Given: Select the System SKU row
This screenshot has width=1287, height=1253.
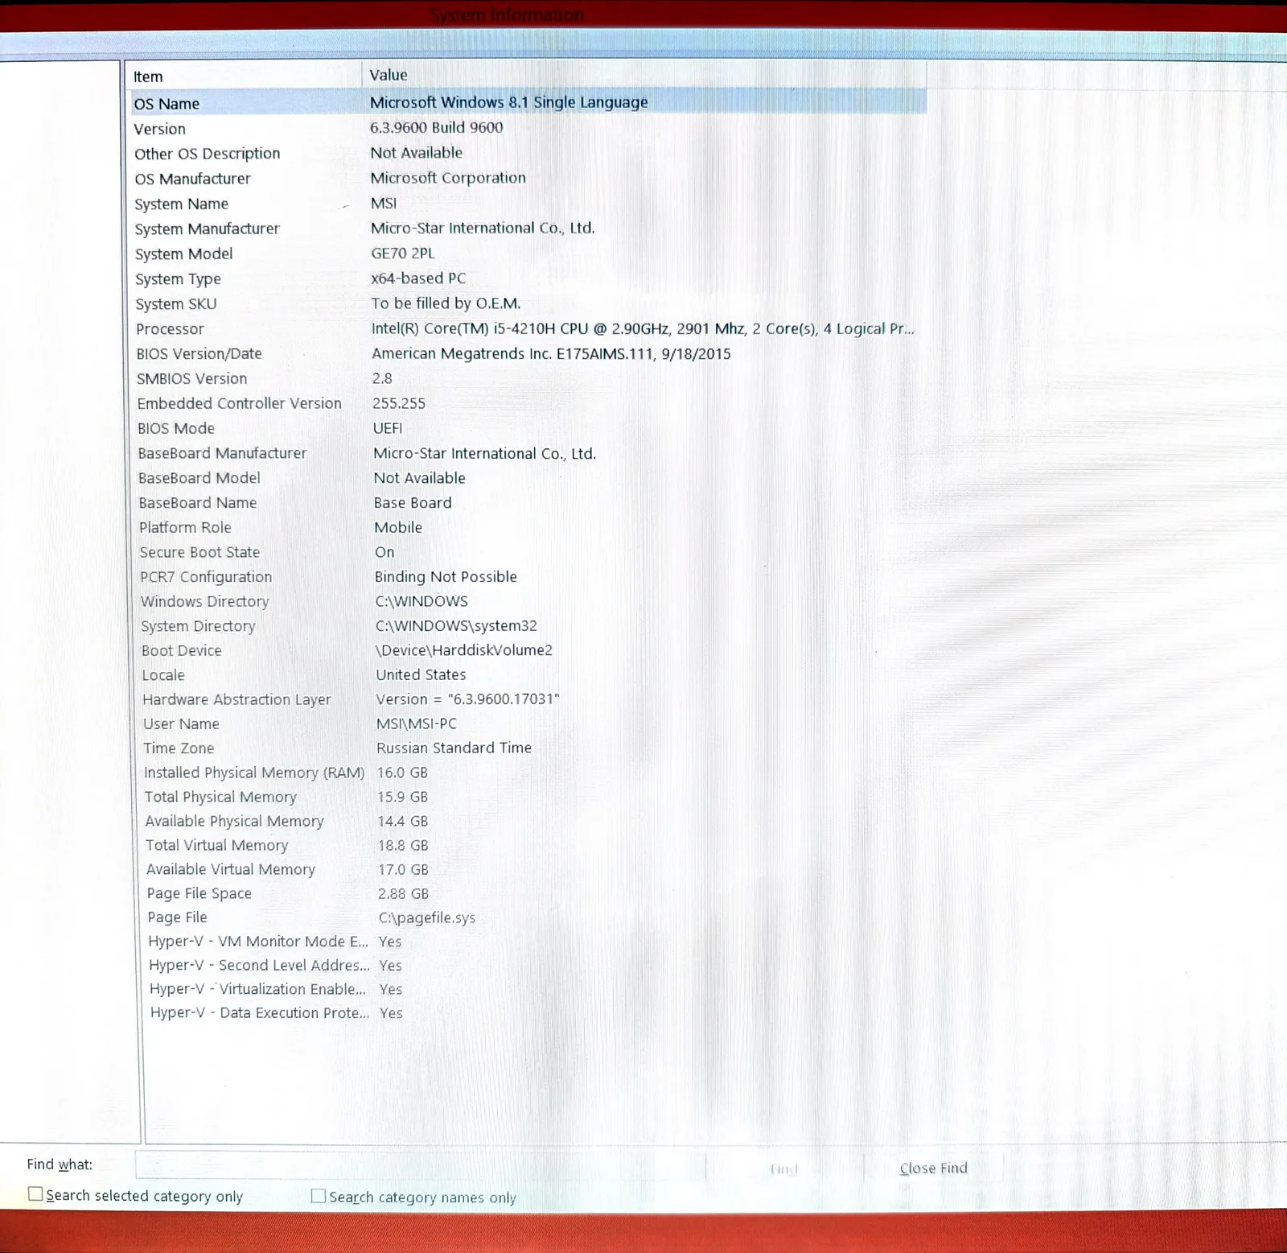Looking at the screenshot, I should point(528,303).
